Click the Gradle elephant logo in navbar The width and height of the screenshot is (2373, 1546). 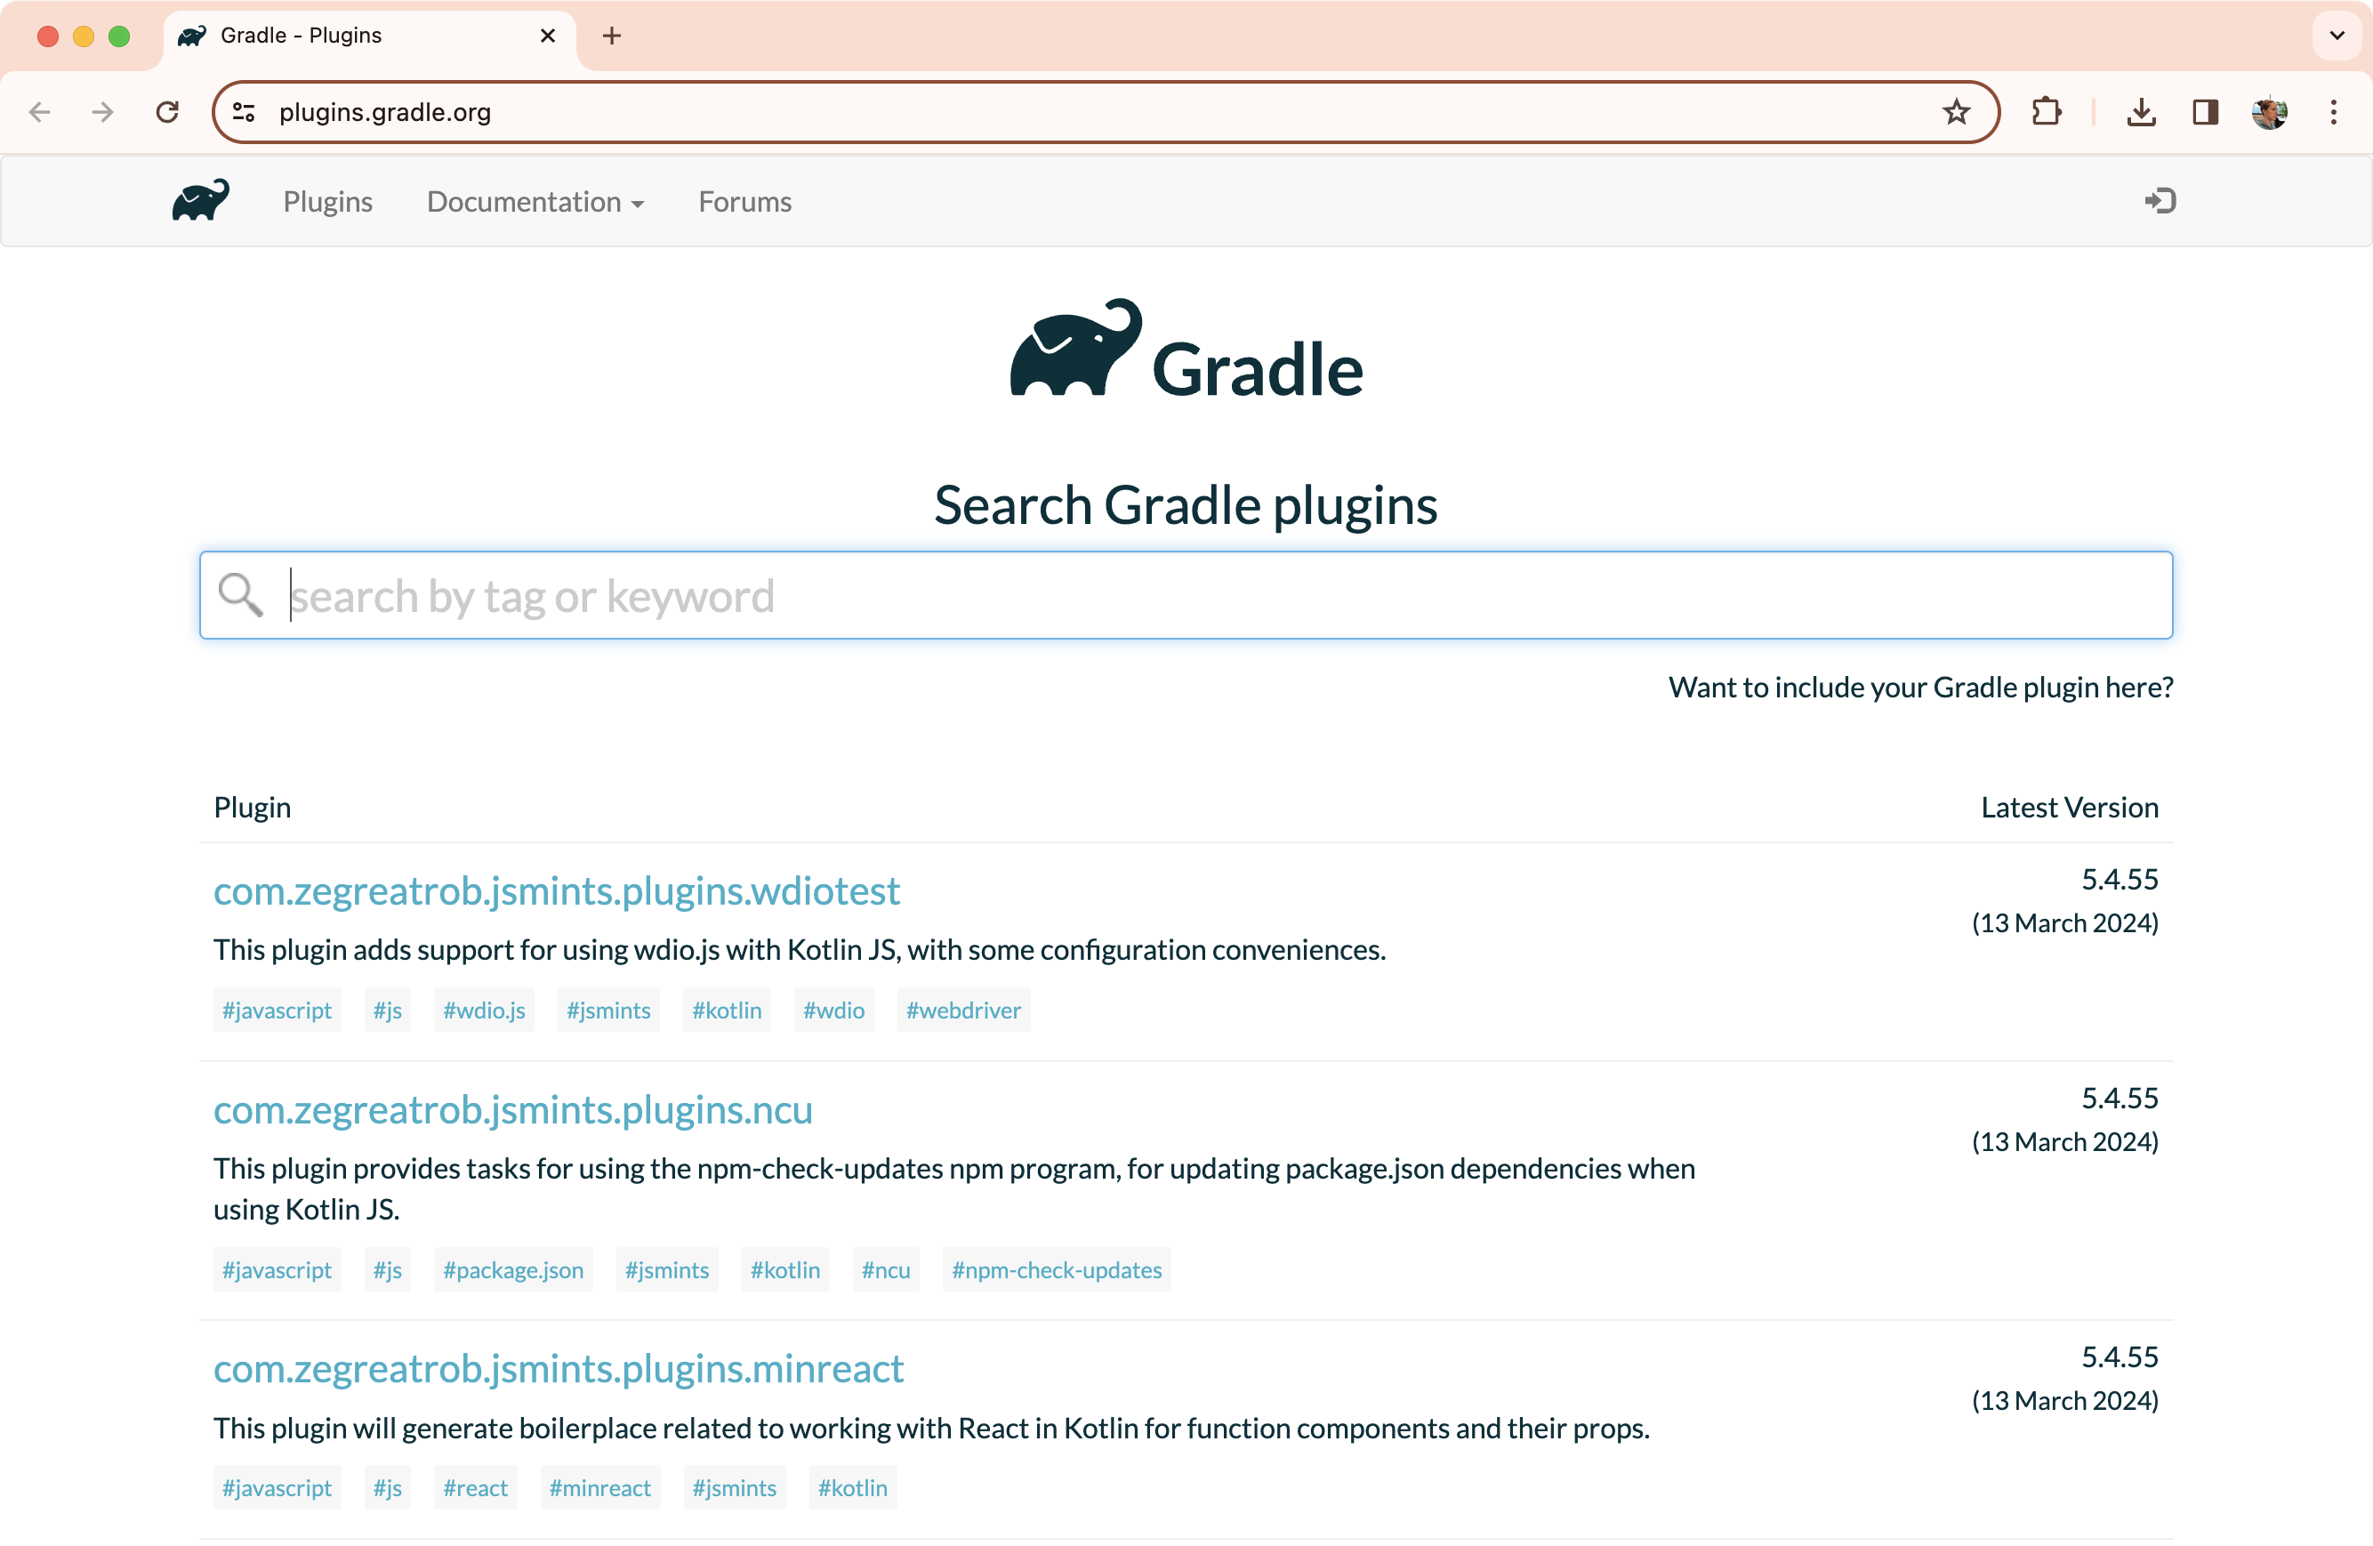200,200
